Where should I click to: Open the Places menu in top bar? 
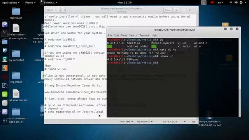point(30,3)
